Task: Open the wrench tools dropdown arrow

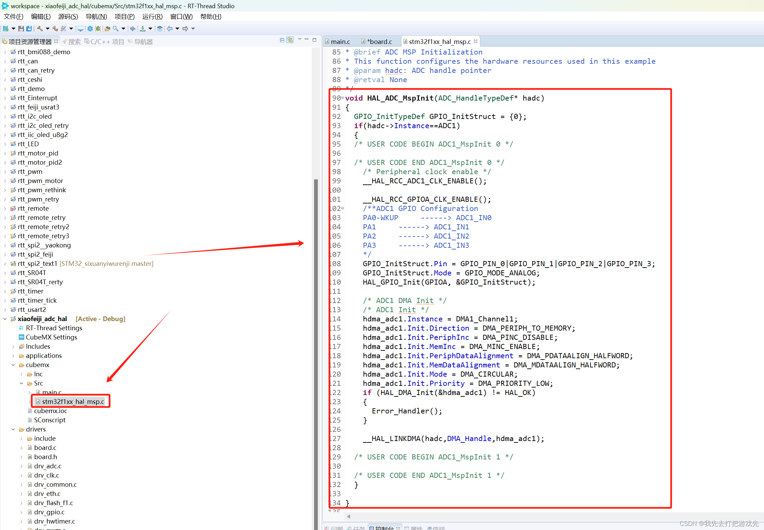Action: [71, 29]
